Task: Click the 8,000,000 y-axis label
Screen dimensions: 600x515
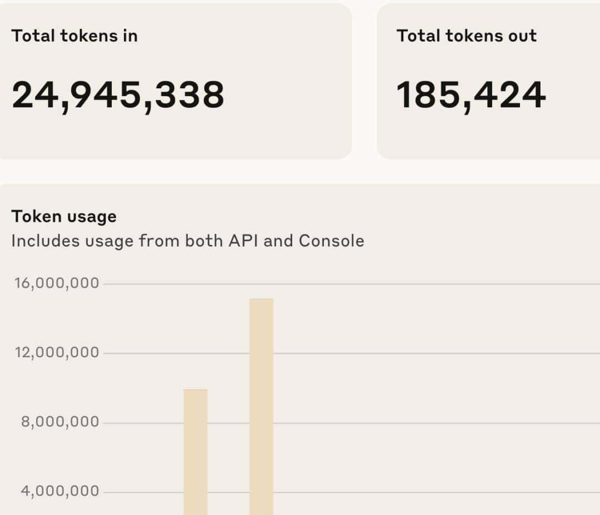Action: tap(60, 422)
